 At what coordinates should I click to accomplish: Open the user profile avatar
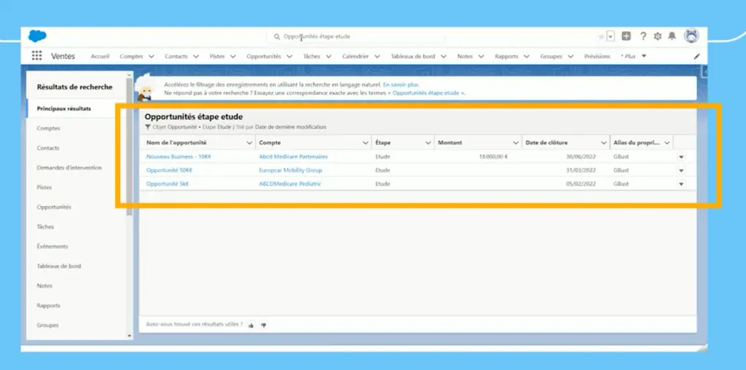click(691, 36)
